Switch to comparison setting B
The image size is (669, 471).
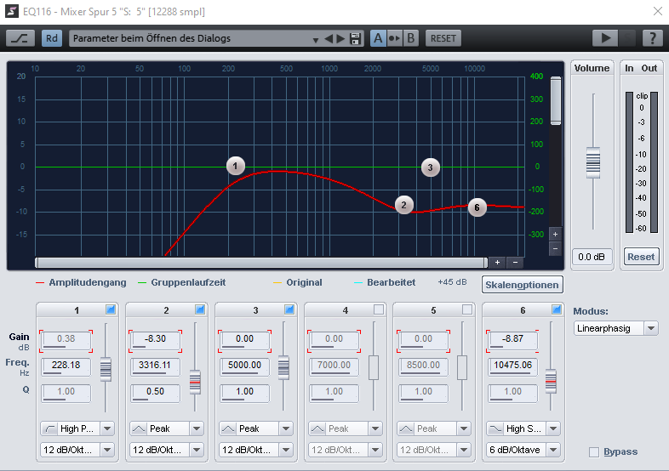coord(410,38)
